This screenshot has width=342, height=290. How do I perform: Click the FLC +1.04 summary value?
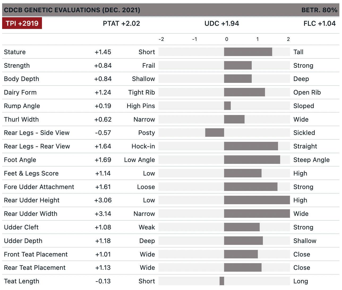coord(319,23)
